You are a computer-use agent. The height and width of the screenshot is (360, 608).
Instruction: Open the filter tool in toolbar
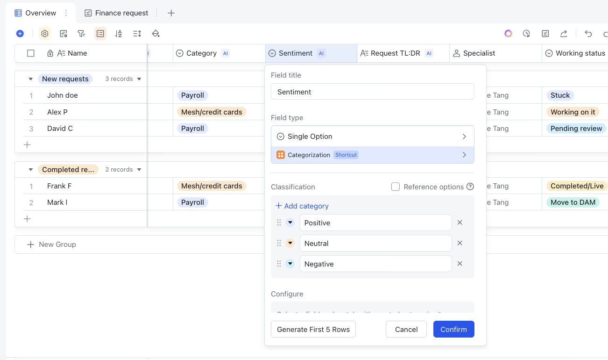point(81,34)
